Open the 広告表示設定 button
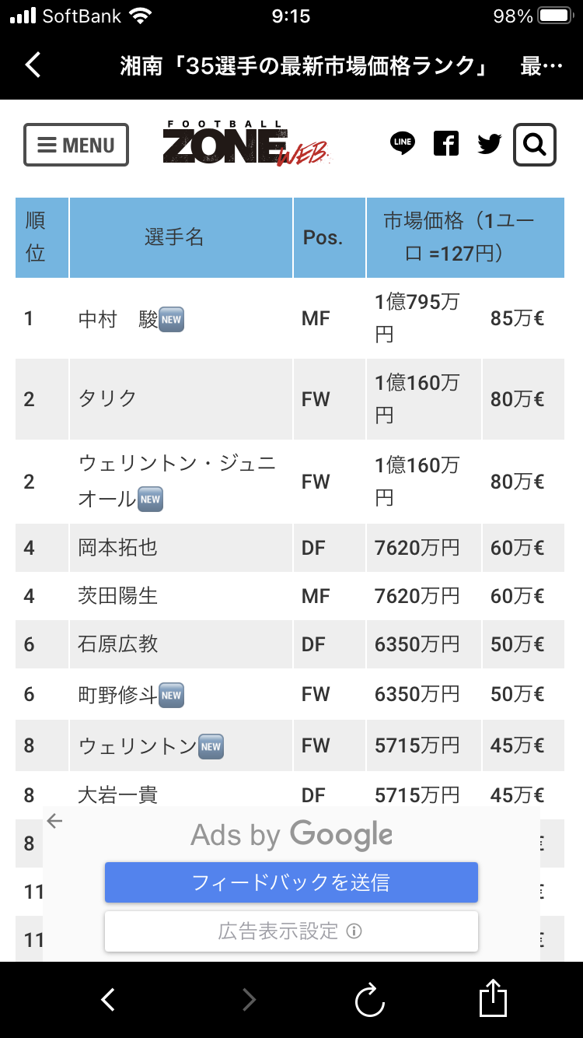 point(291,931)
